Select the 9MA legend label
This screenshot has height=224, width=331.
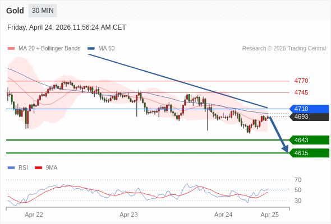point(52,168)
